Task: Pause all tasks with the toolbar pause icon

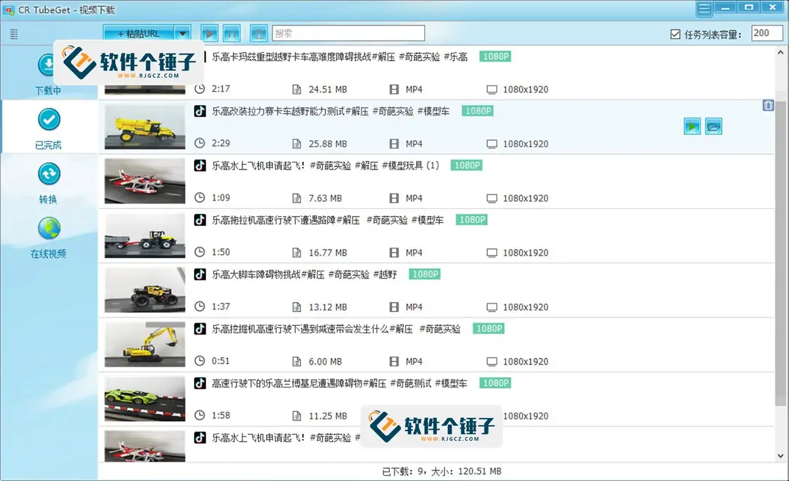Action: tap(231, 34)
